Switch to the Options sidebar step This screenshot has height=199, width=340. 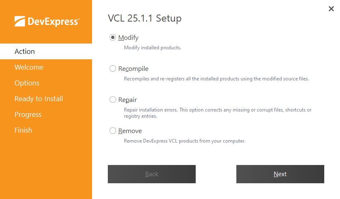(x=27, y=83)
